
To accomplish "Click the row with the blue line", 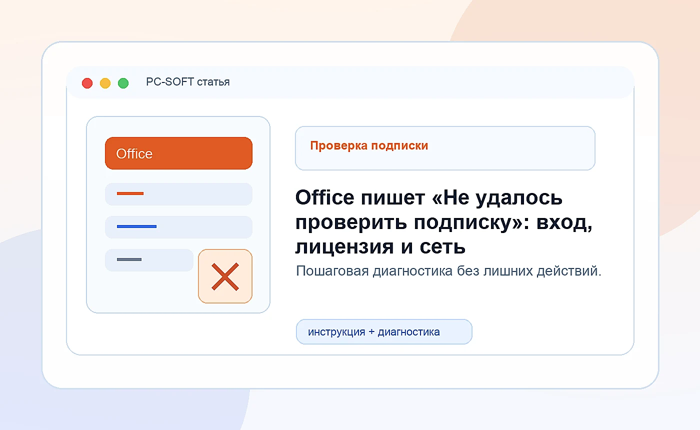I will point(178,227).
